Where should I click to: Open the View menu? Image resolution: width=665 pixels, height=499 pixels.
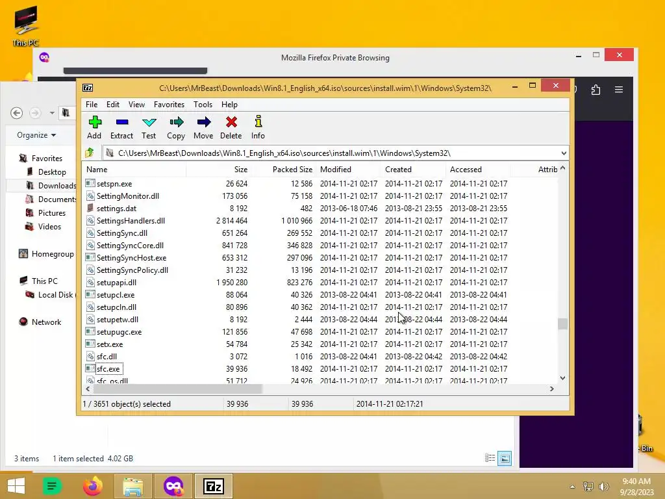pos(136,105)
